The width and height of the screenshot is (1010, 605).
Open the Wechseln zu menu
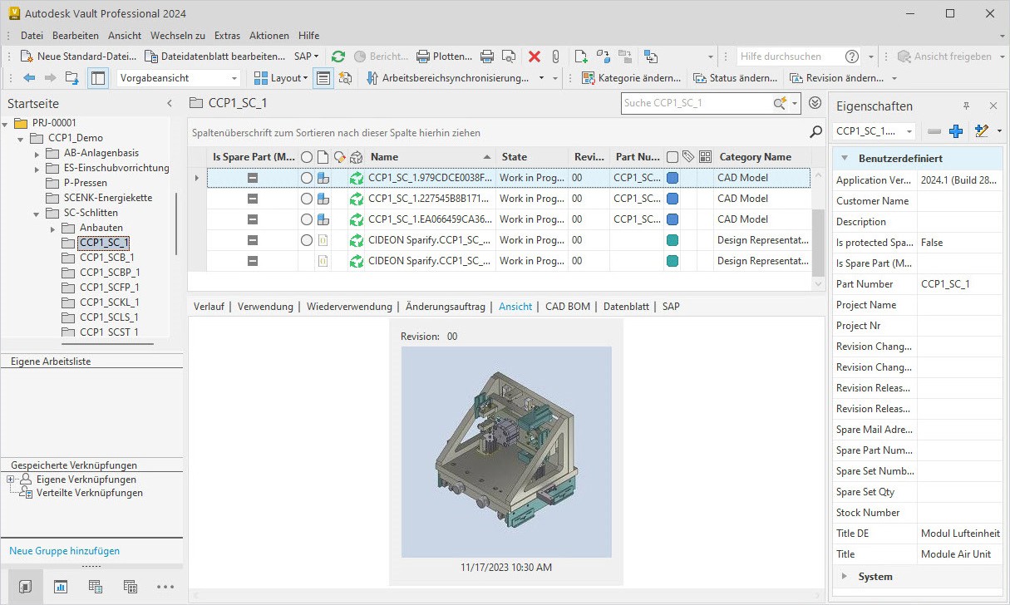(x=178, y=36)
